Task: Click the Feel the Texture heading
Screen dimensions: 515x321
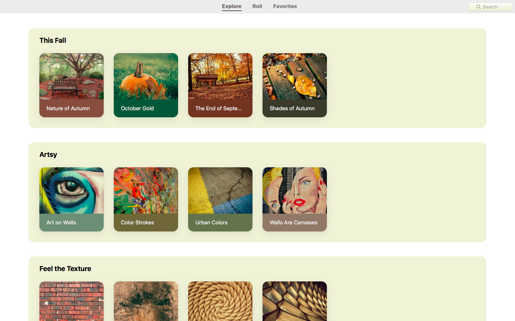Action: [65, 269]
